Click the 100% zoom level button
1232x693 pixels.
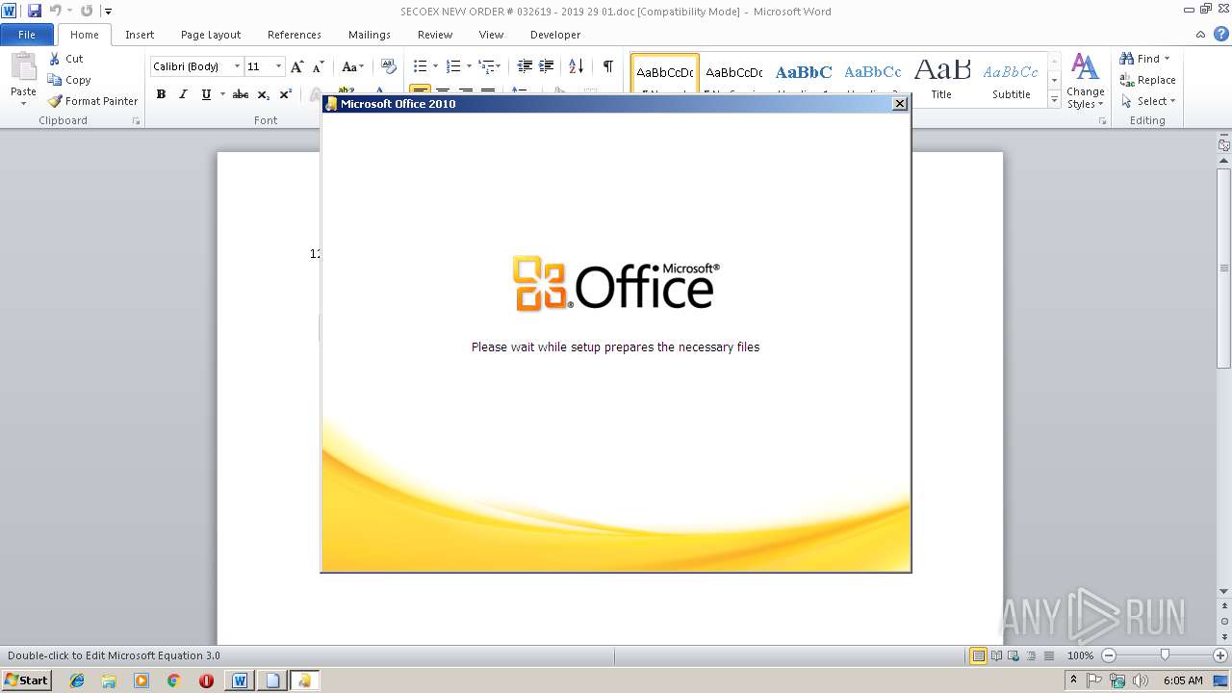coord(1081,655)
